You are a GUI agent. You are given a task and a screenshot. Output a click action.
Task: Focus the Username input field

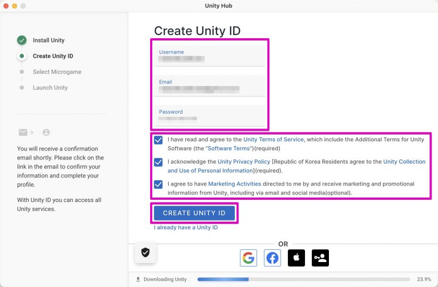(x=210, y=55)
